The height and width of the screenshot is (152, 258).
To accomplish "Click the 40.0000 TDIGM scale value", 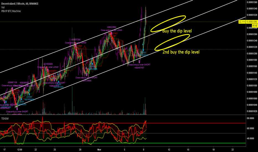I will click(x=251, y=138).
